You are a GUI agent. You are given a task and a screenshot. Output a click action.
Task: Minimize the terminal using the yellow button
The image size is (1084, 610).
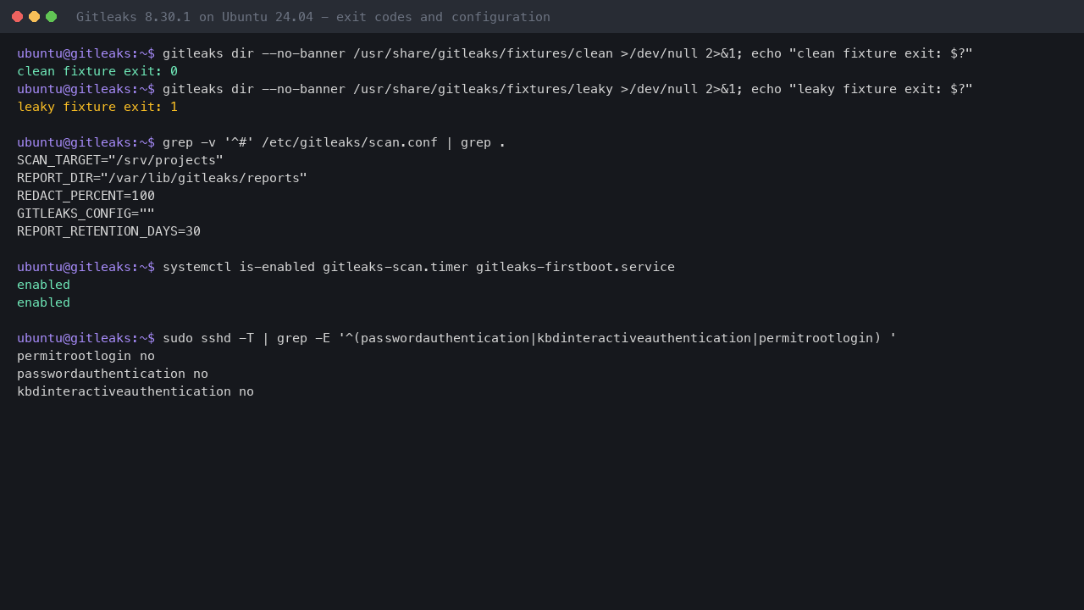[34, 17]
